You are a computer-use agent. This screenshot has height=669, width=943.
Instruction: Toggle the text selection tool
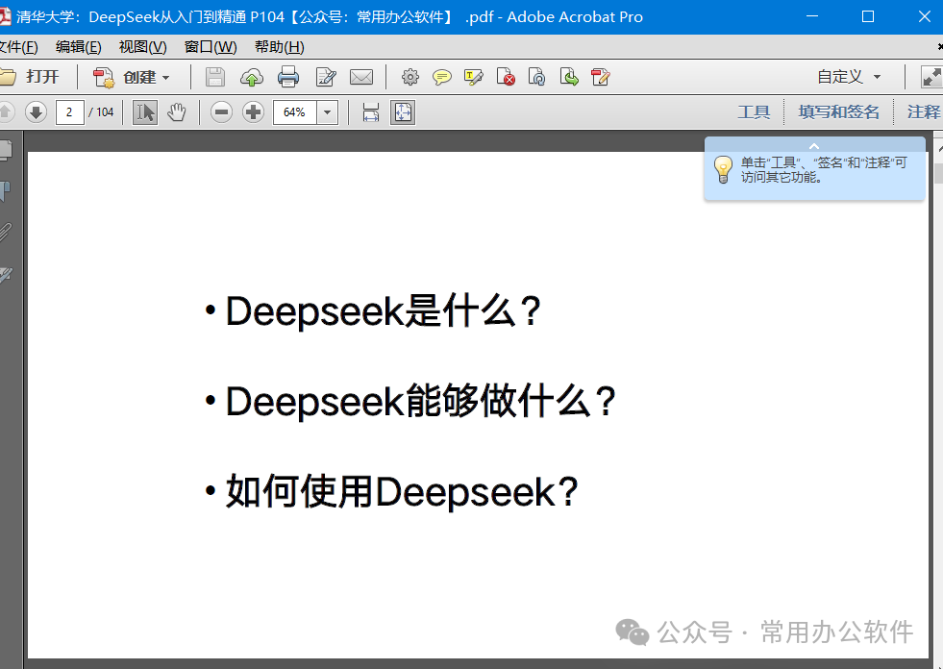tap(145, 112)
